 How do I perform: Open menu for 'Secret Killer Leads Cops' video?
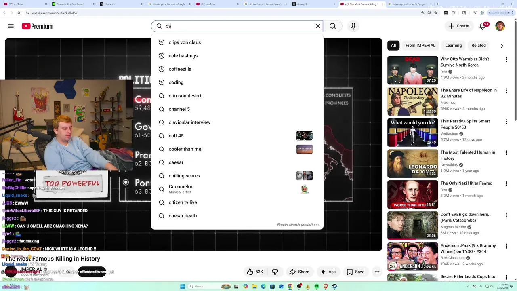pyautogui.click(x=506, y=277)
